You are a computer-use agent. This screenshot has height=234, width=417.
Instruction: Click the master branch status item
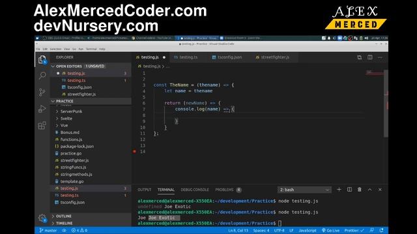pos(48,230)
